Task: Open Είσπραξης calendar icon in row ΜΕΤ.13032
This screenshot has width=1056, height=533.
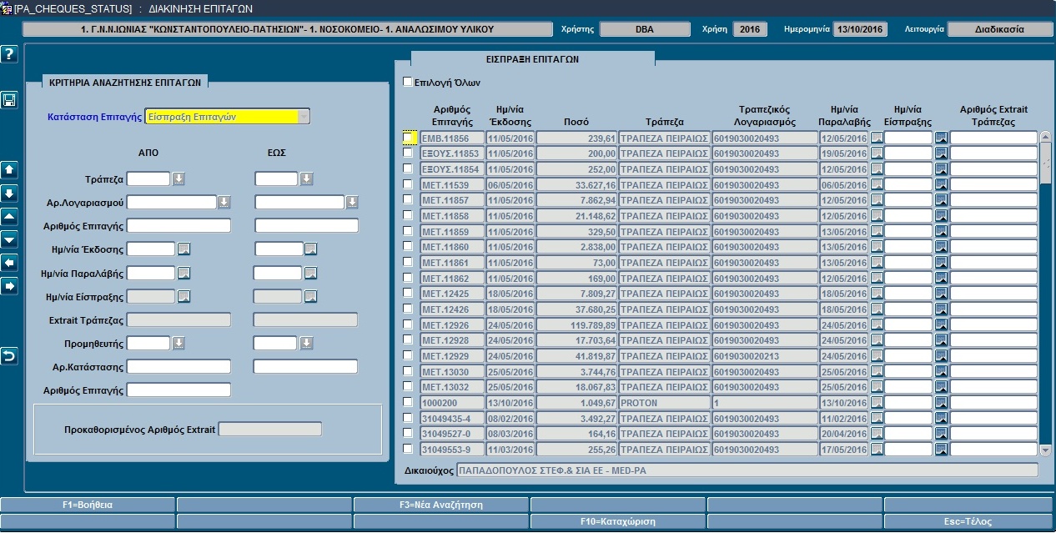Action: pyautogui.click(x=941, y=387)
